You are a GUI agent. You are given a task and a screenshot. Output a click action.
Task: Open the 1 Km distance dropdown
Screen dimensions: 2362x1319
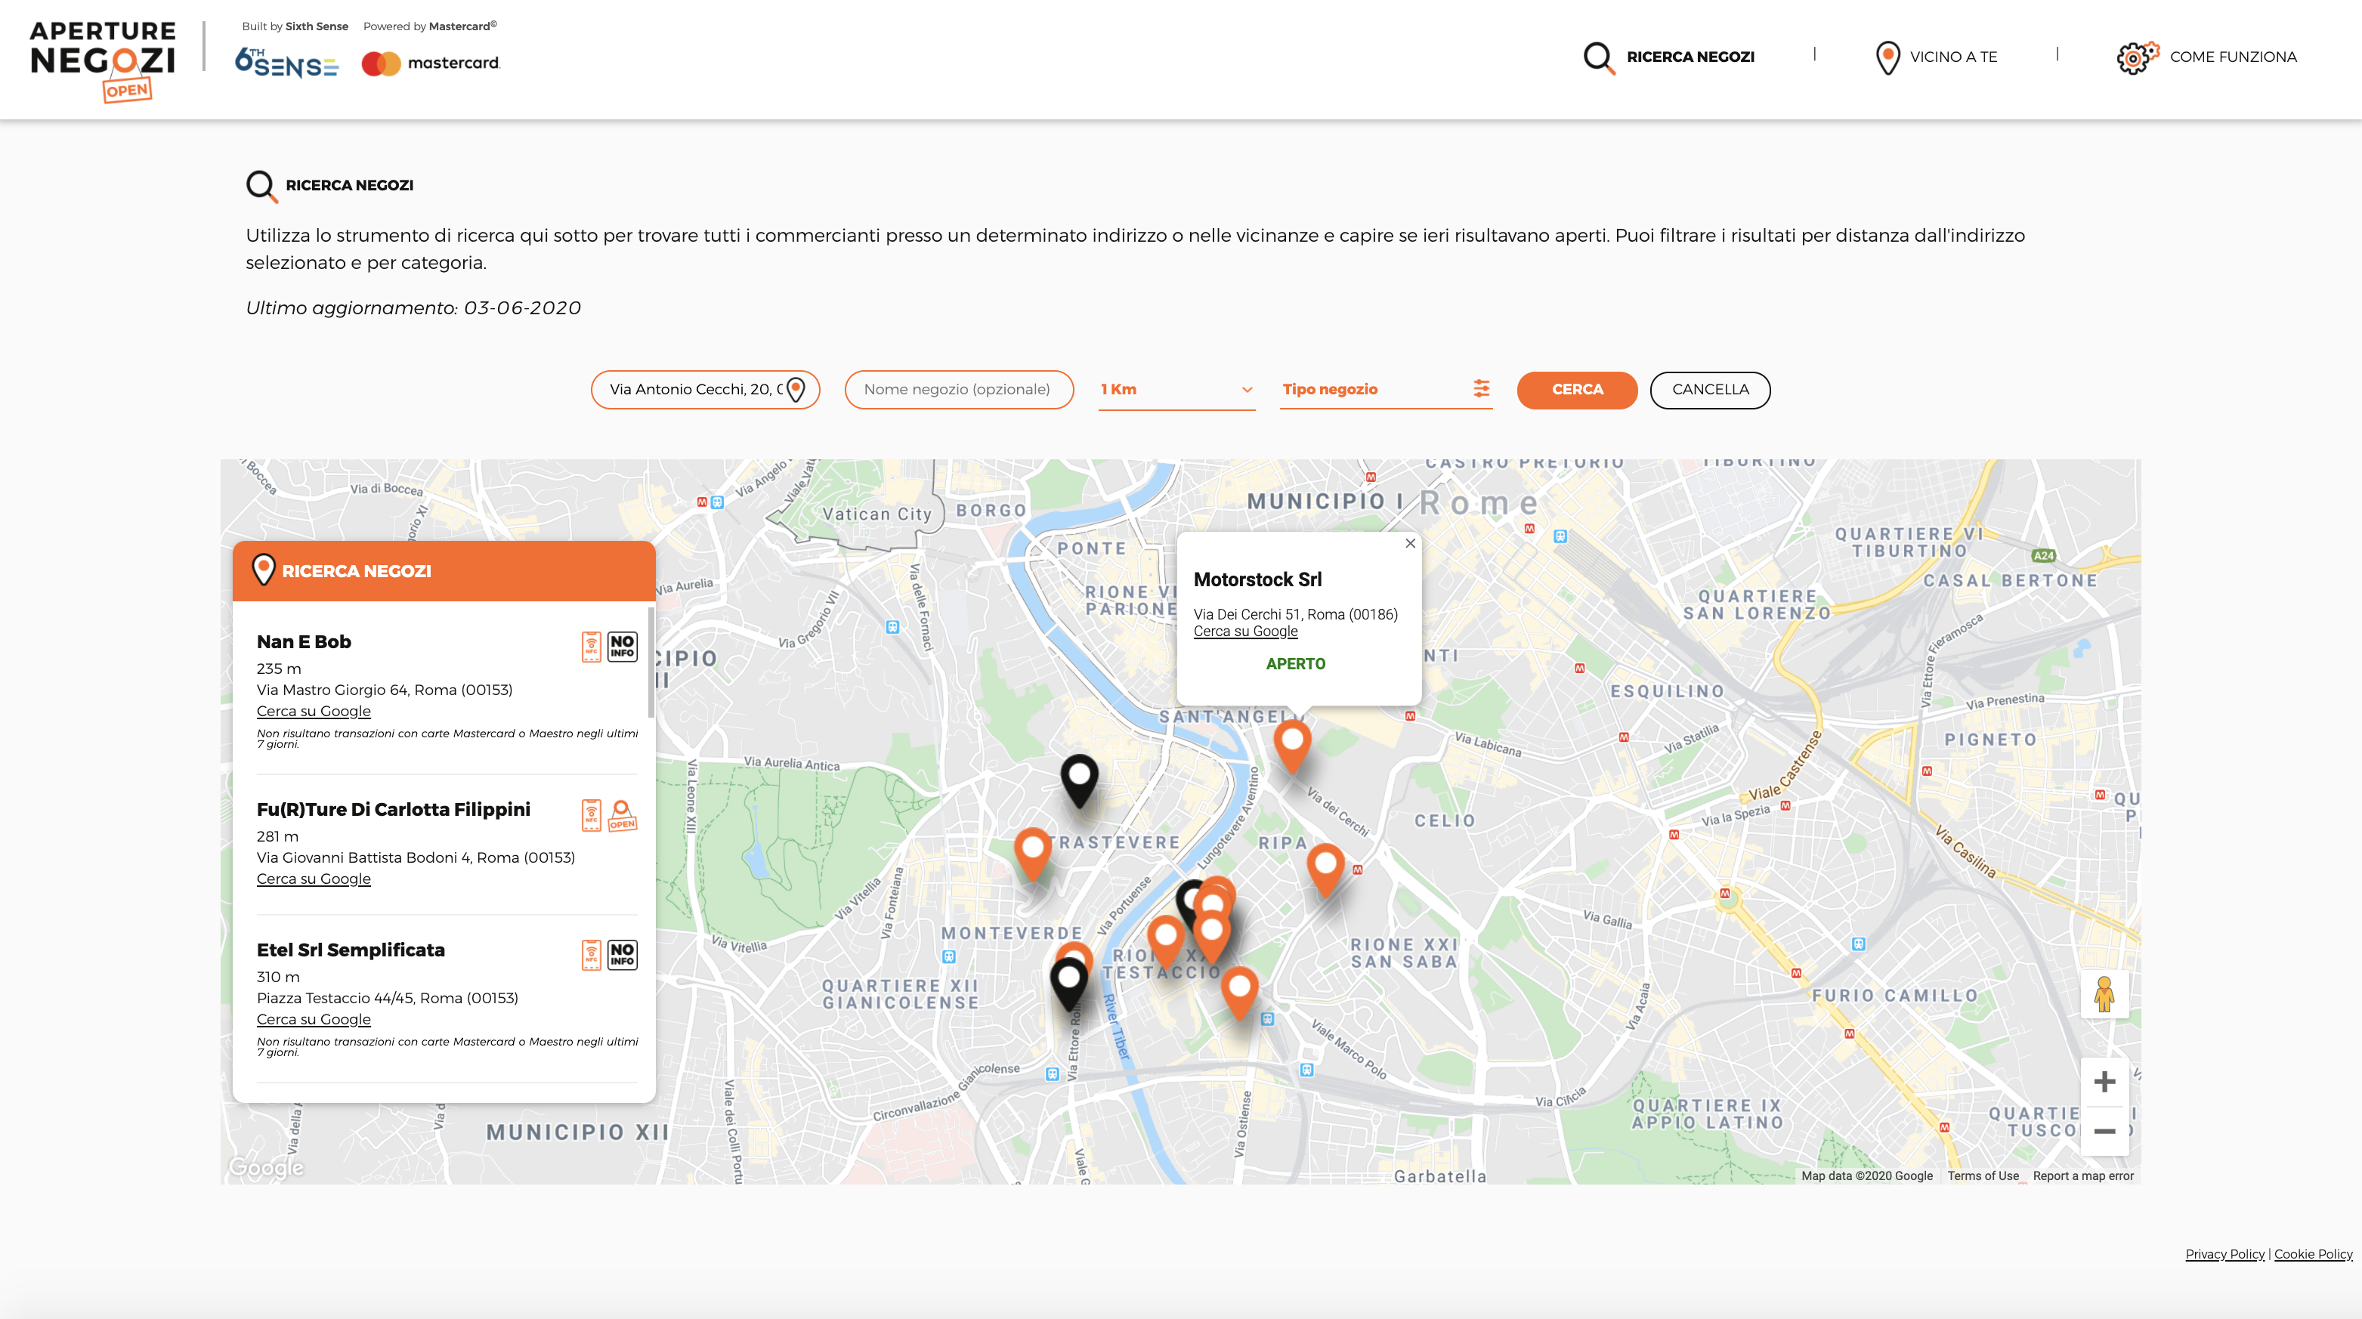(x=1176, y=390)
